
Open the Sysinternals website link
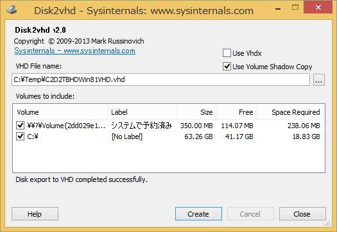75,51
